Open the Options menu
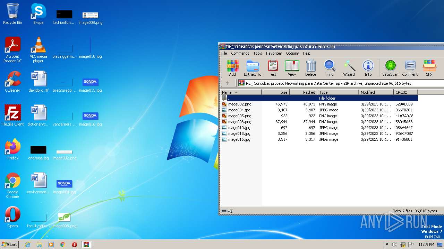444x249 pixels. (292, 53)
